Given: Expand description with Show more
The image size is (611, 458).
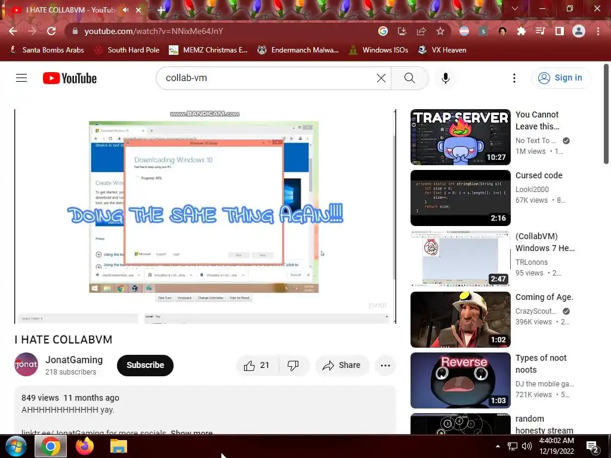Looking at the screenshot, I should 192,432.
